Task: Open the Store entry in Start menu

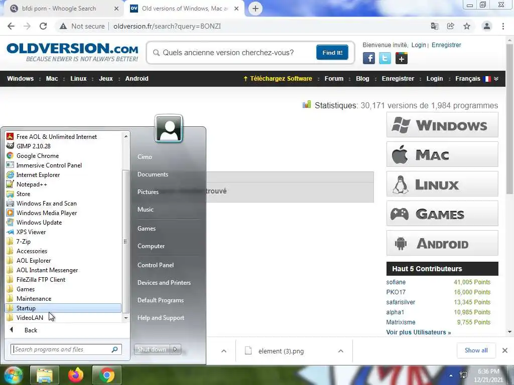Action: pyautogui.click(x=23, y=194)
